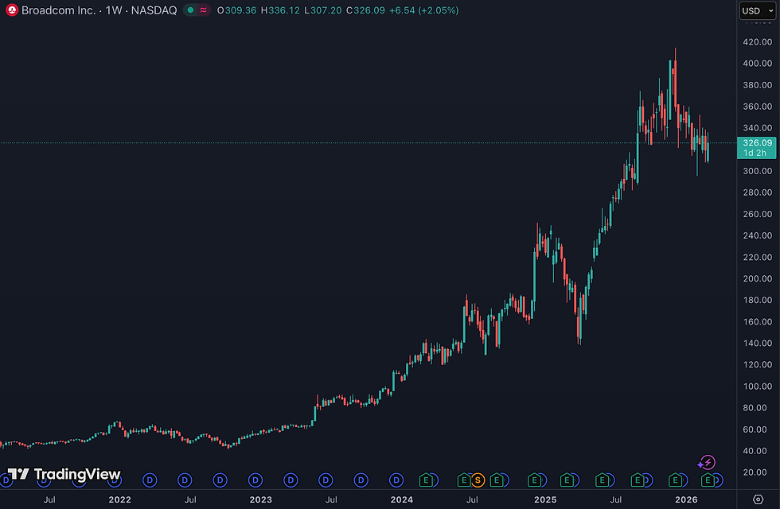780x509 pixels.
Task: Click the open value 309.36
Action: (240, 10)
